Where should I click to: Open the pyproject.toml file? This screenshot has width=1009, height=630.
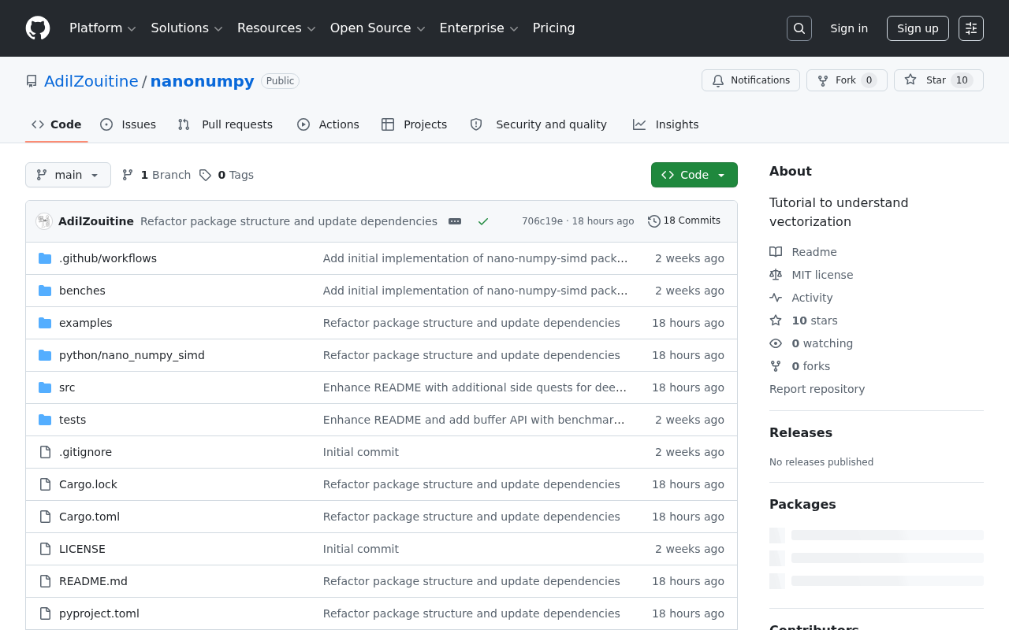coord(99,613)
